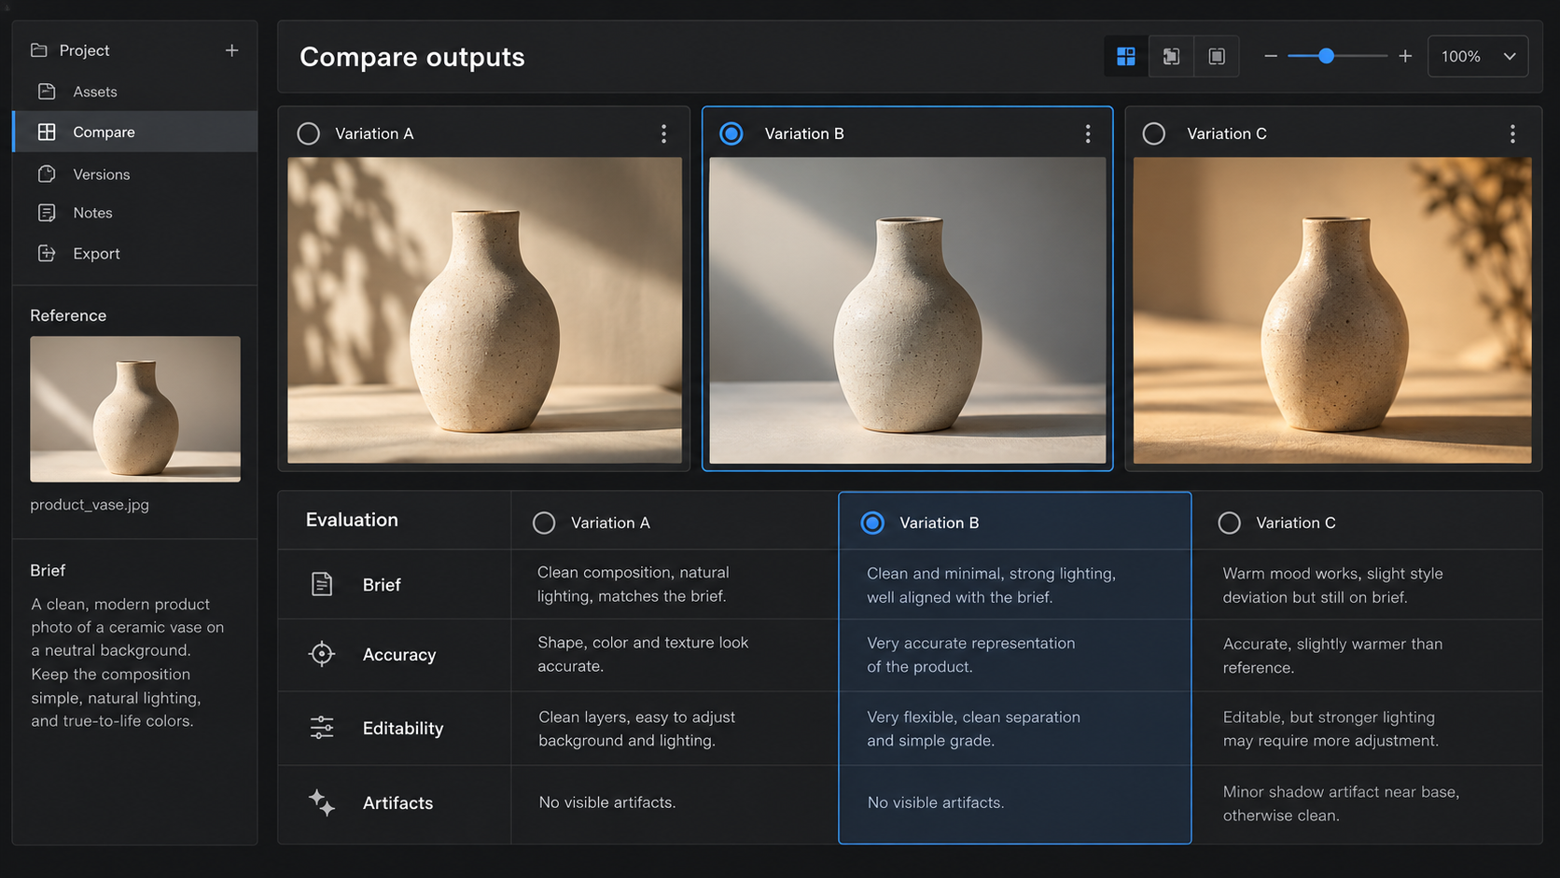Image resolution: width=1560 pixels, height=878 pixels.
Task: Click the Versions sidebar icon
Action: [47, 174]
